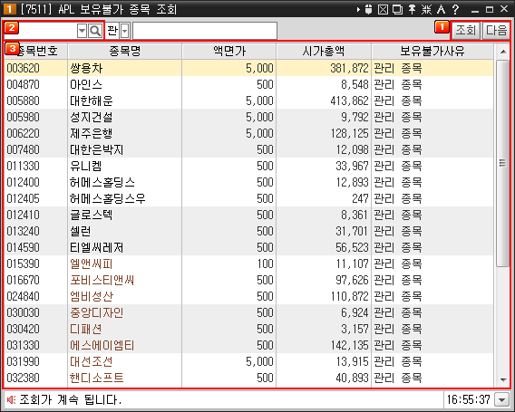Open the stock code history dropdown
This screenshot has width=515, height=412.
point(83,31)
